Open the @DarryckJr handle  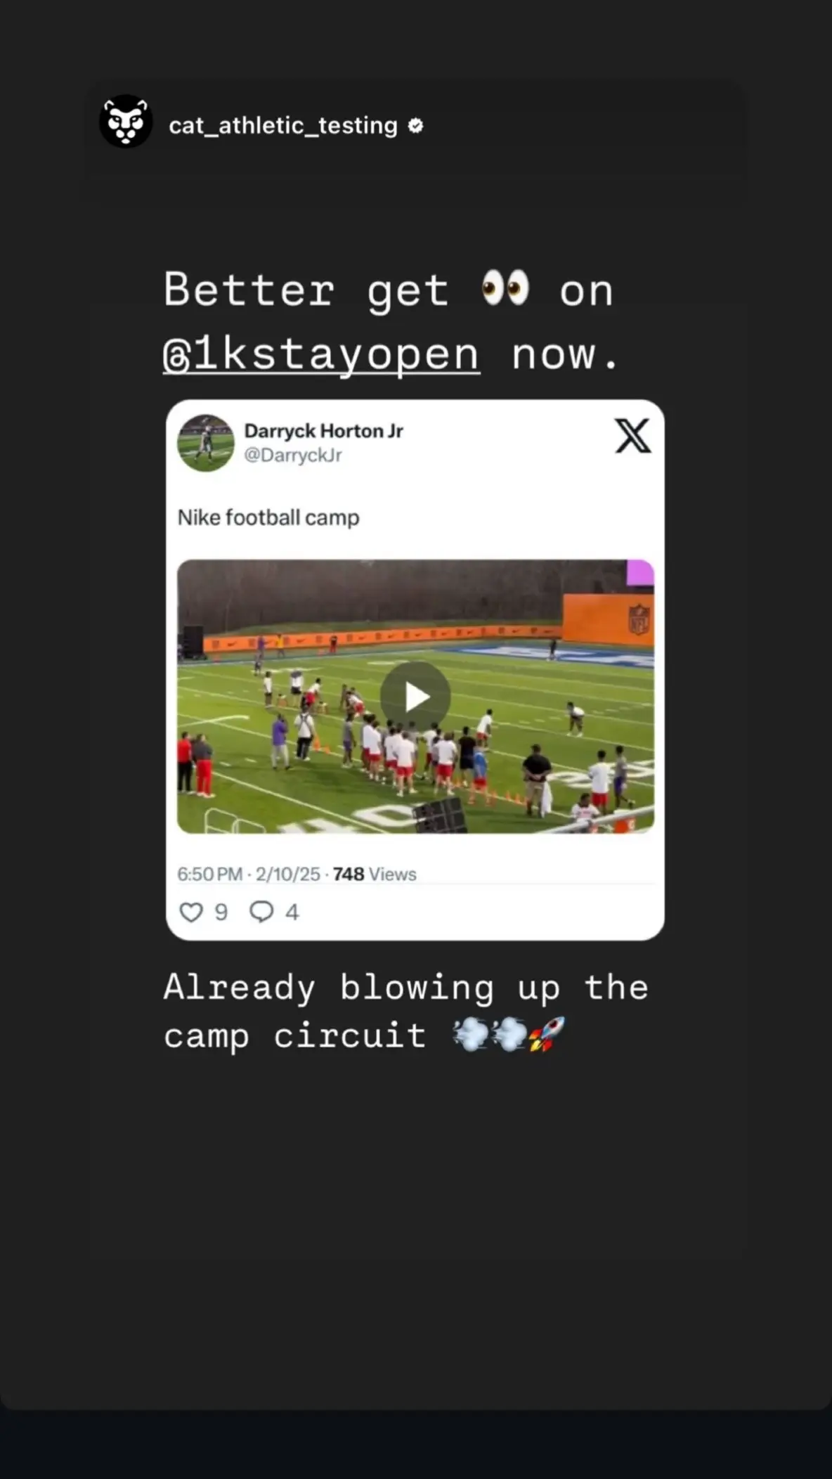[x=293, y=455]
